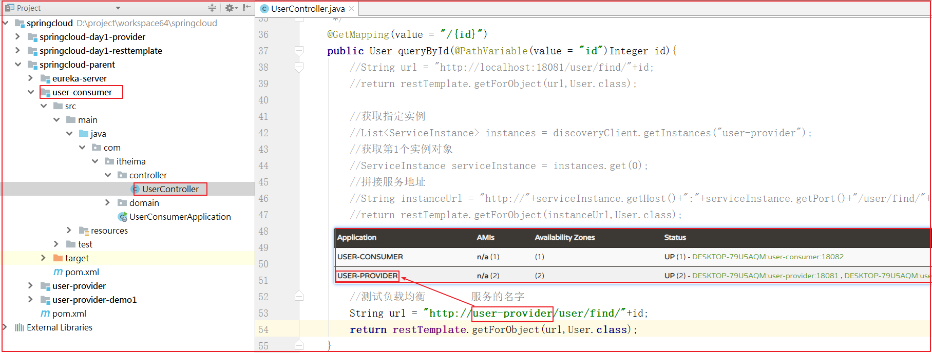
Task: Click the Maven icon of user-consumer pom.xml
Action: coord(58,272)
